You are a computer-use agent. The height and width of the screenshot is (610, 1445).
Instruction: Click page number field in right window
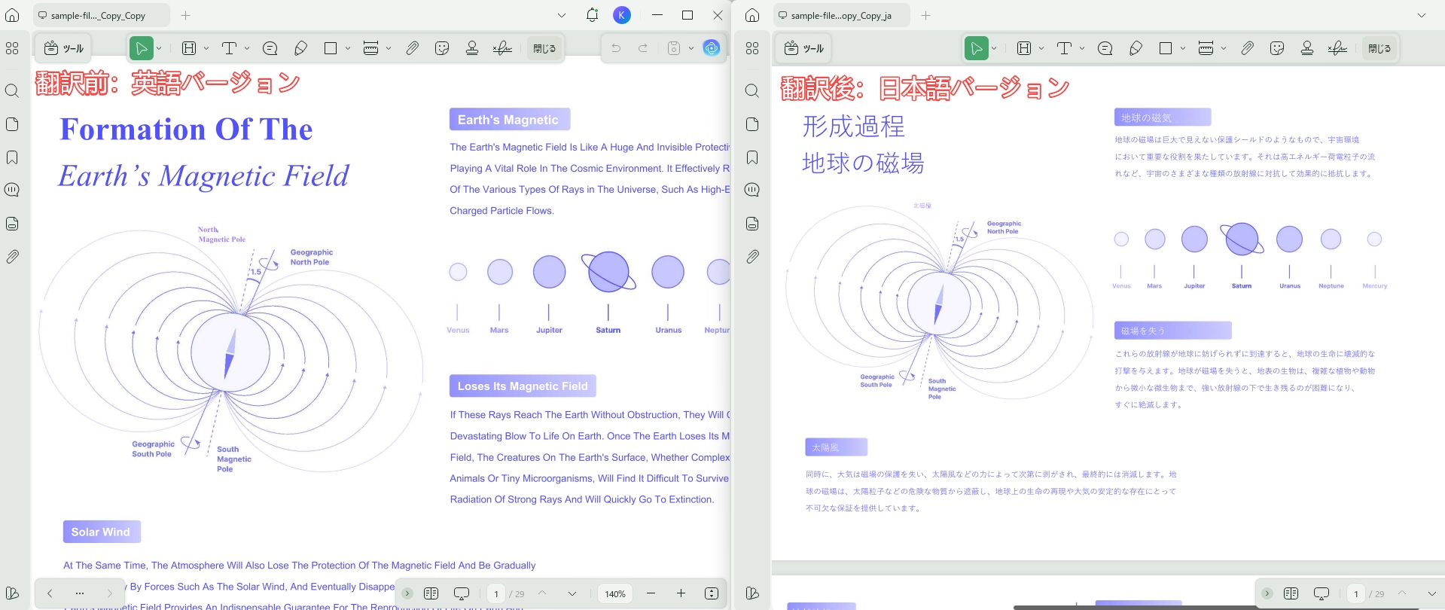click(1356, 593)
